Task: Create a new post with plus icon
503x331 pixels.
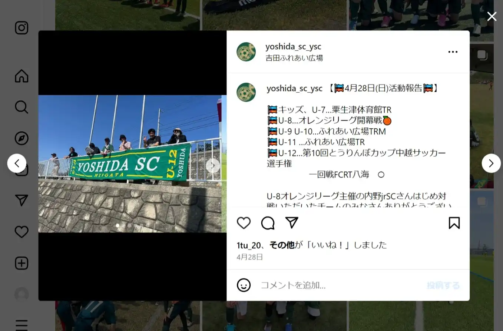Action: pos(21,263)
